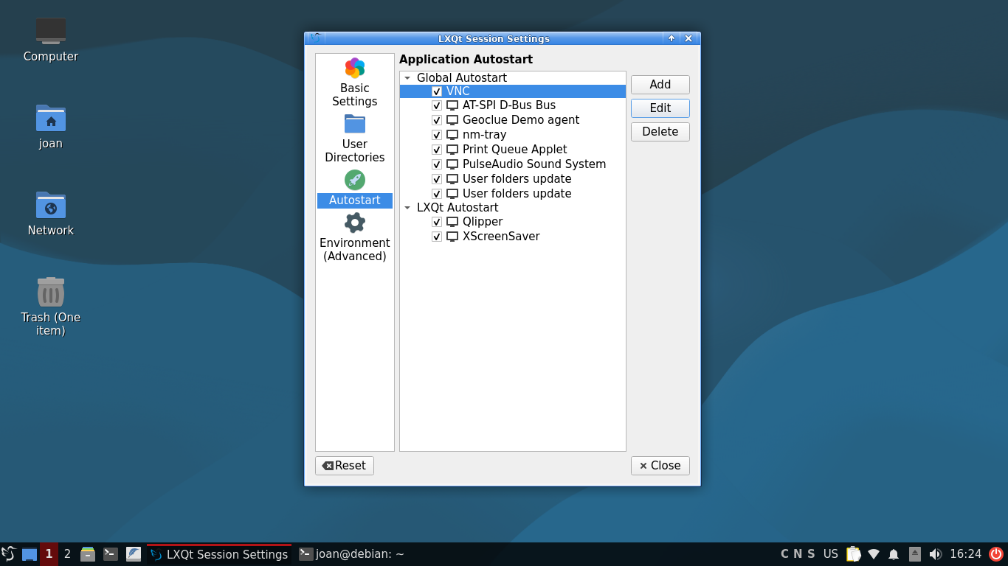The image size is (1008, 566).
Task: Uncheck the Print Queue Applet checkbox
Action: tap(437, 150)
